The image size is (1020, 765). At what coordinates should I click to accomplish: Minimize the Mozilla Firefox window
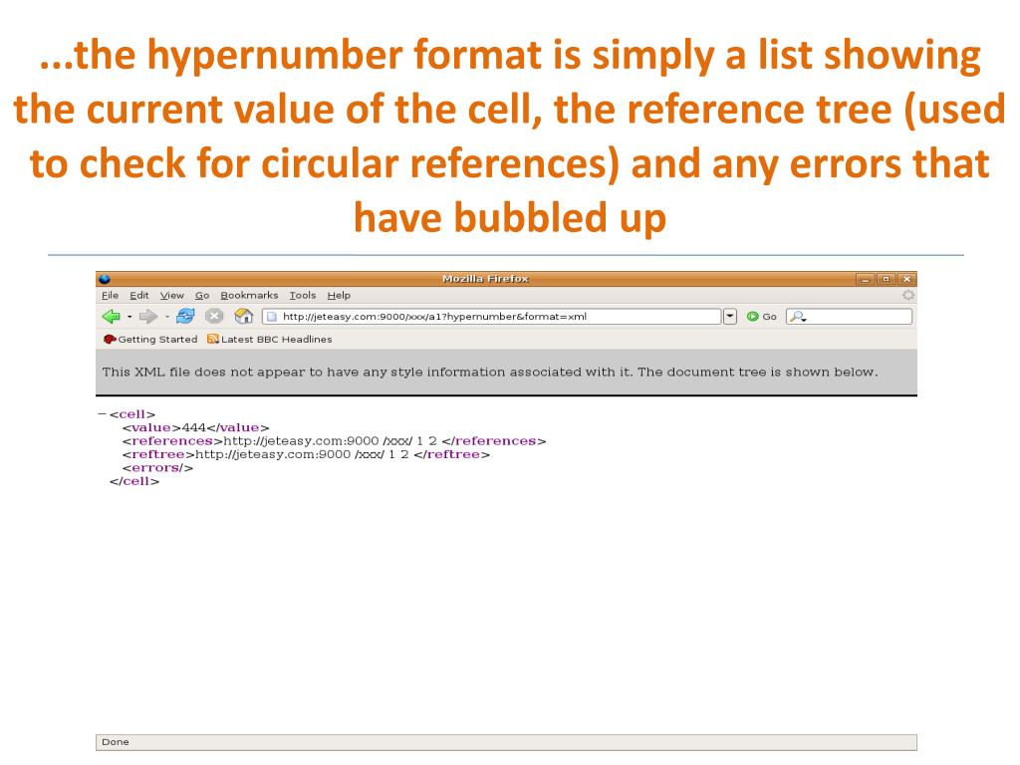(865, 279)
